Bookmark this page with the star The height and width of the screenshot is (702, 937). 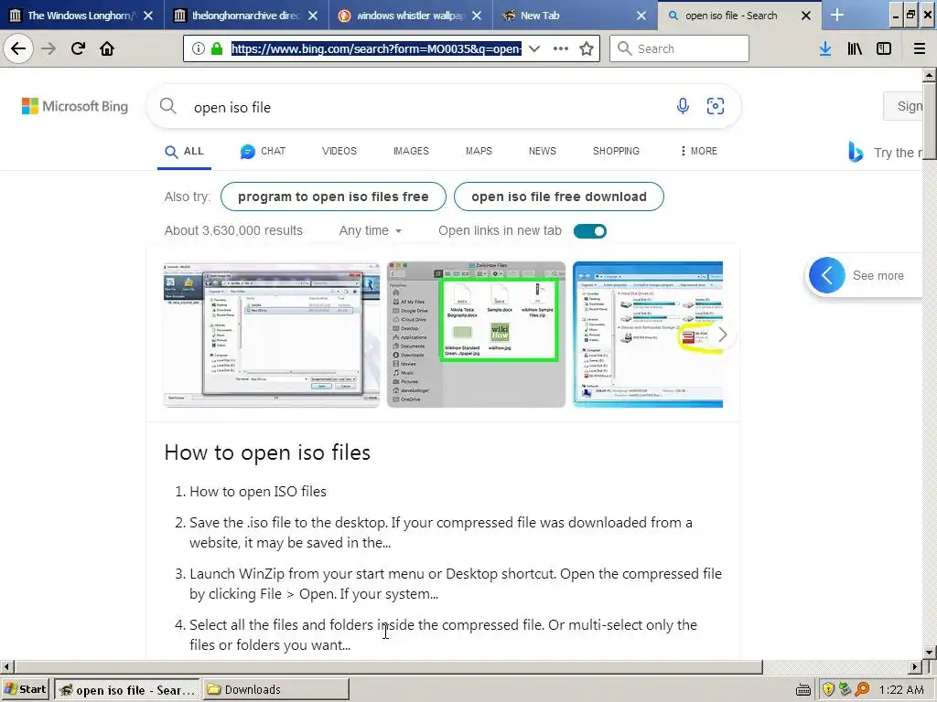(x=587, y=48)
